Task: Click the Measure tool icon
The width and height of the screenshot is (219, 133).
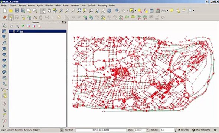Action: pos(164,11)
